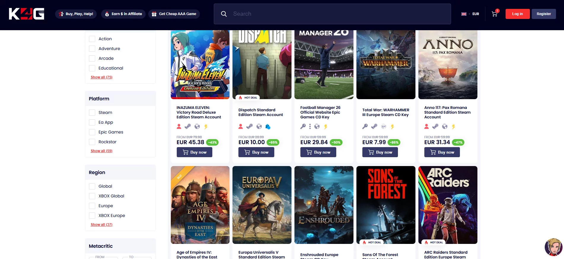
Task: Open the Get Cheap AAA Game menu
Action: pyautogui.click(x=174, y=14)
